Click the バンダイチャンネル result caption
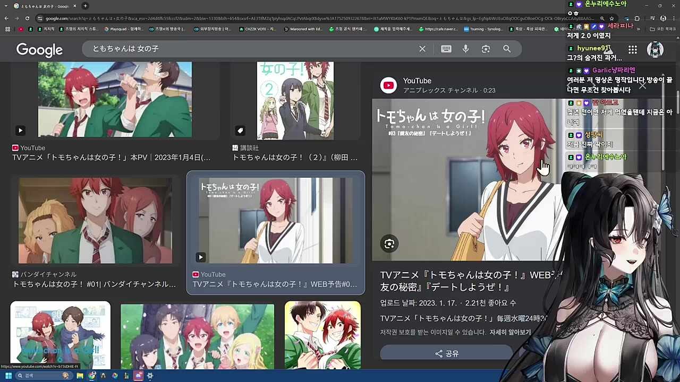This screenshot has height=382, width=680. 94,284
